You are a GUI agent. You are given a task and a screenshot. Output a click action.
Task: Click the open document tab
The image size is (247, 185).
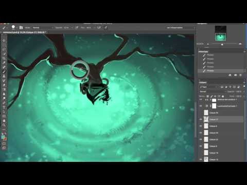(24, 32)
